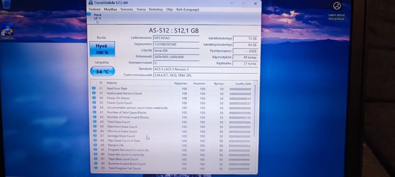Click the status dot for Number of Initial Invalid Blocks

(x=95, y=117)
